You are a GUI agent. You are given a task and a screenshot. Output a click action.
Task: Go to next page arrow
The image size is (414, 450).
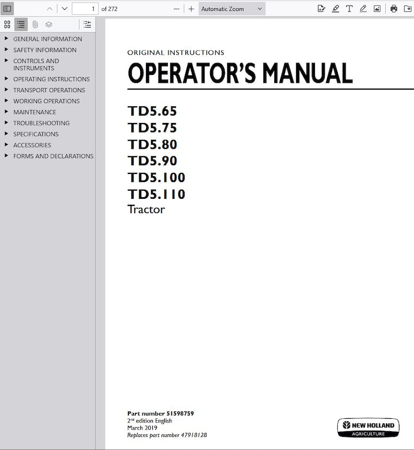click(65, 9)
